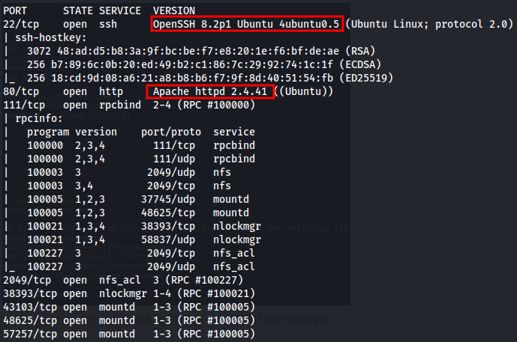The image size is (517, 342).
Task: Click the PORT column header
Action: click(x=15, y=11)
